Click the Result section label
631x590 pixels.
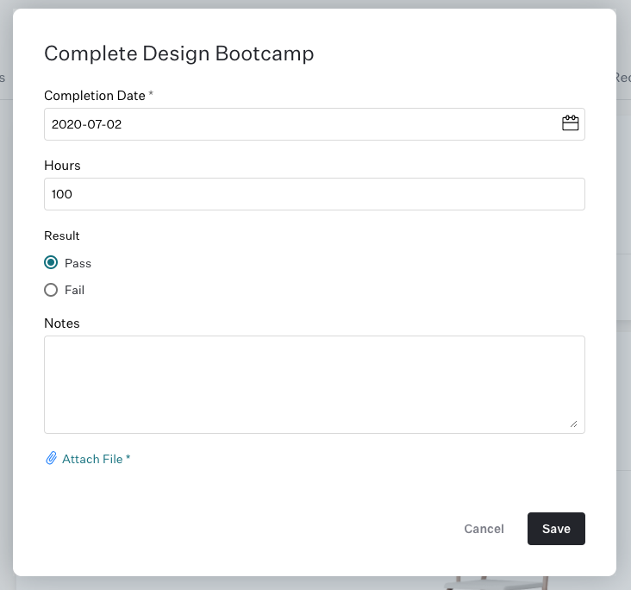click(62, 235)
